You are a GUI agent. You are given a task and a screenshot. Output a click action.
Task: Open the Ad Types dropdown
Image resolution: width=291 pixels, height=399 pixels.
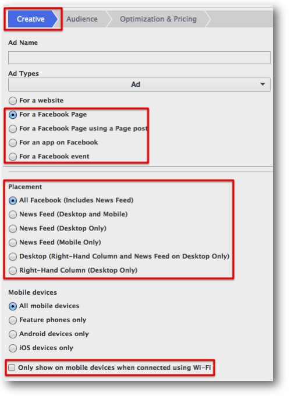pyautogui.click(x=139, y=84)
